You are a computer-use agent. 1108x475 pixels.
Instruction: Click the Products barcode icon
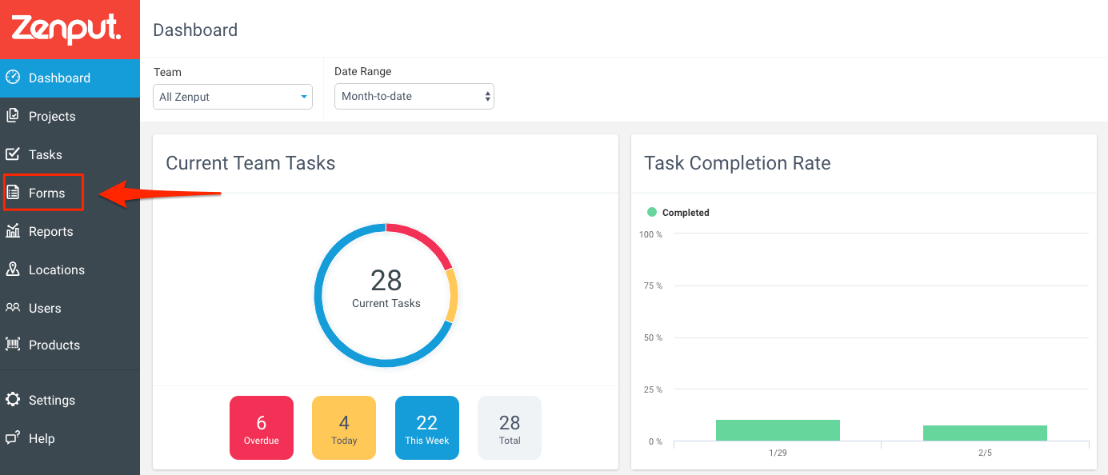pos(13,345)
